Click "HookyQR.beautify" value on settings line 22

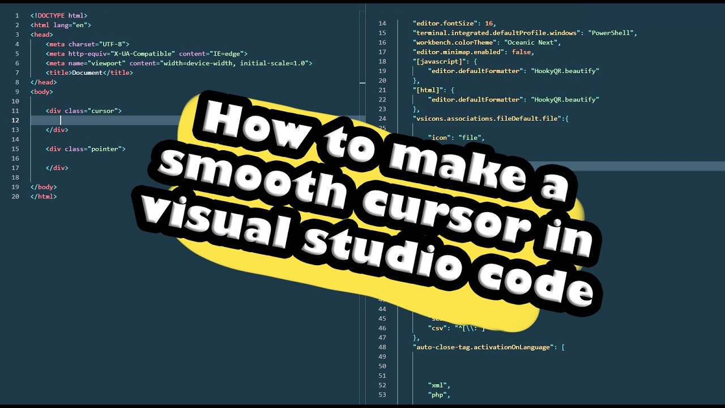tap(565, 100)
